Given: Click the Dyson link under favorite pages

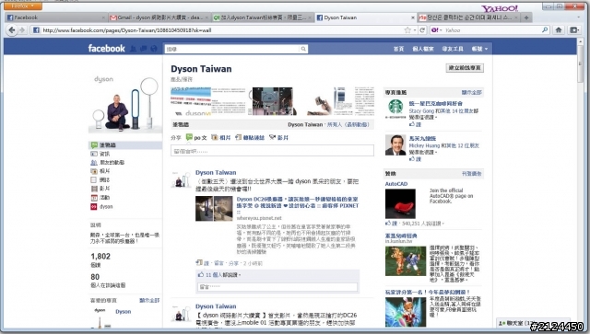Looking at the screenshot, I should pos(123,312).
